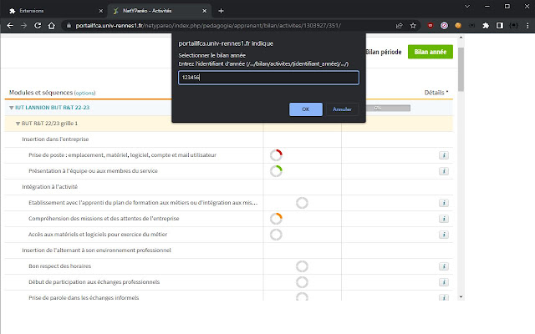Open the orange cookie extension icon
This screenshot has height=334, width=535.
pyautogui.click(x=458, y=26)
